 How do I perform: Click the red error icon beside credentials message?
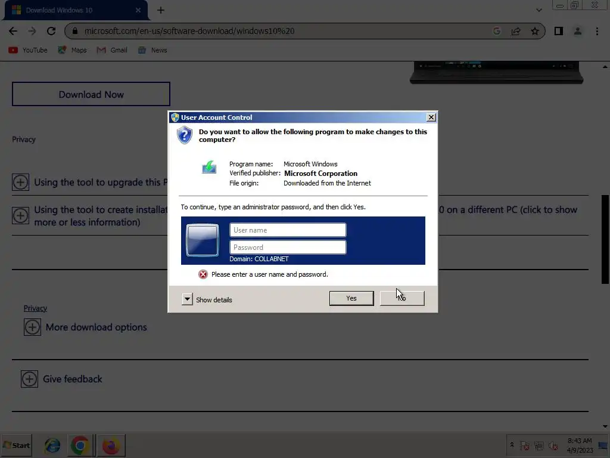(x=203, y=274)
